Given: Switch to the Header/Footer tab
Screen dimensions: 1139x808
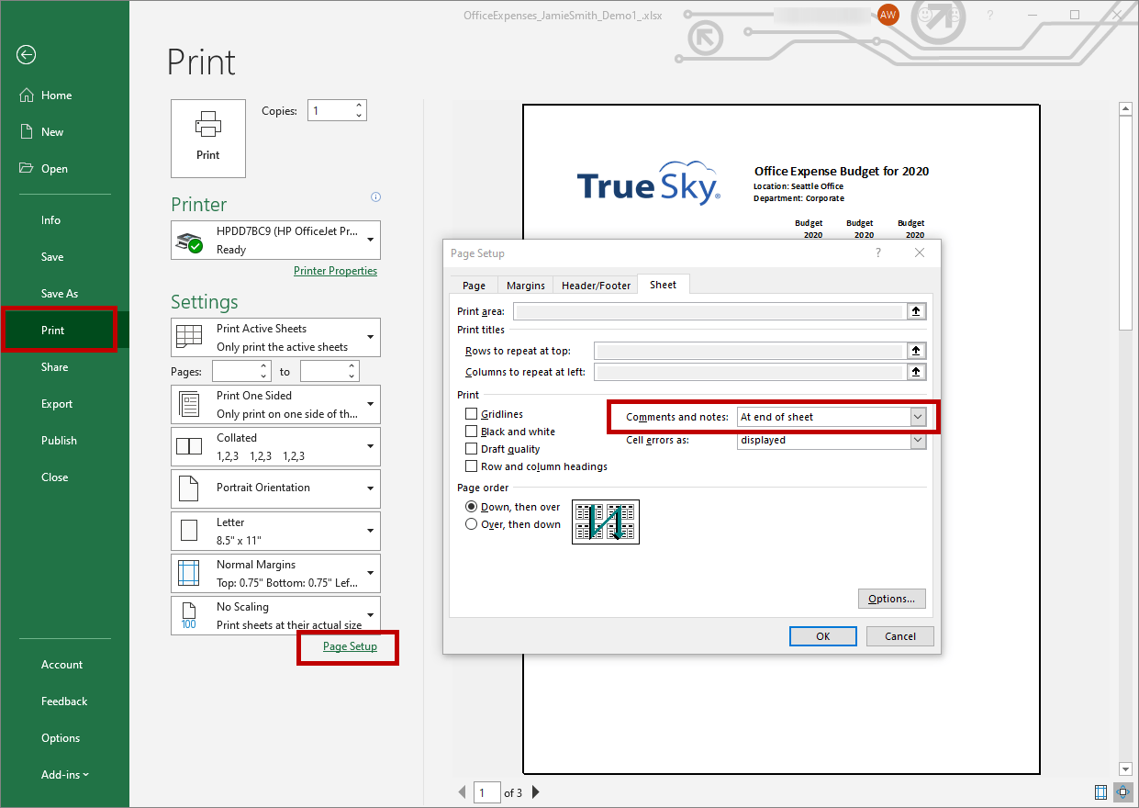Looking at the screenshot, I should pyautogui.click(x=595, y=285).
